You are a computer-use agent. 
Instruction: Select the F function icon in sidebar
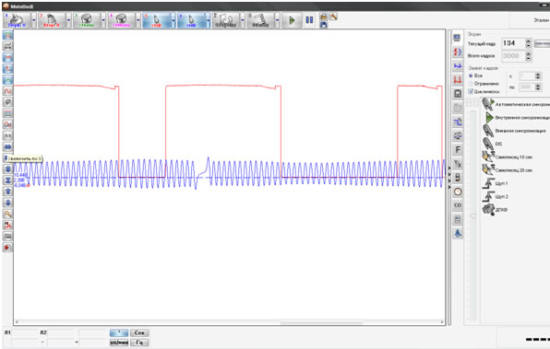point(458,150)
